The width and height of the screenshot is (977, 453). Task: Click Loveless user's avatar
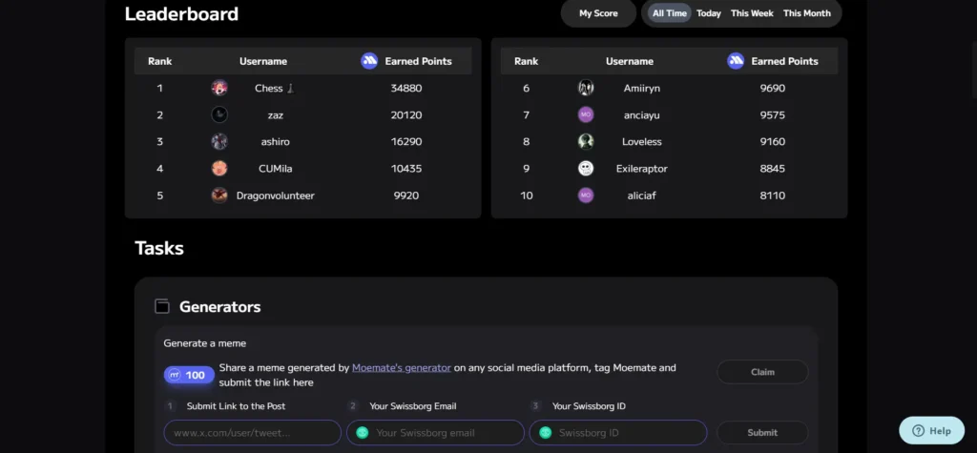pyautogui.click(x=586, y=141)
